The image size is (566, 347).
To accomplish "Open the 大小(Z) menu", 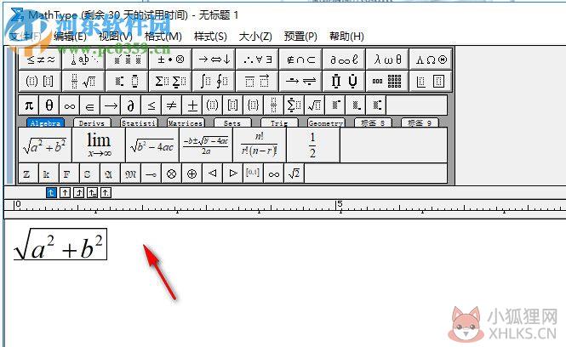I will click(255, 36).
